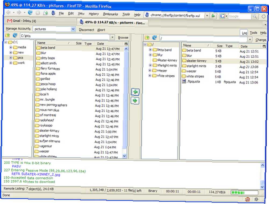Click the .ftpquota file icon

coord(184,81)
